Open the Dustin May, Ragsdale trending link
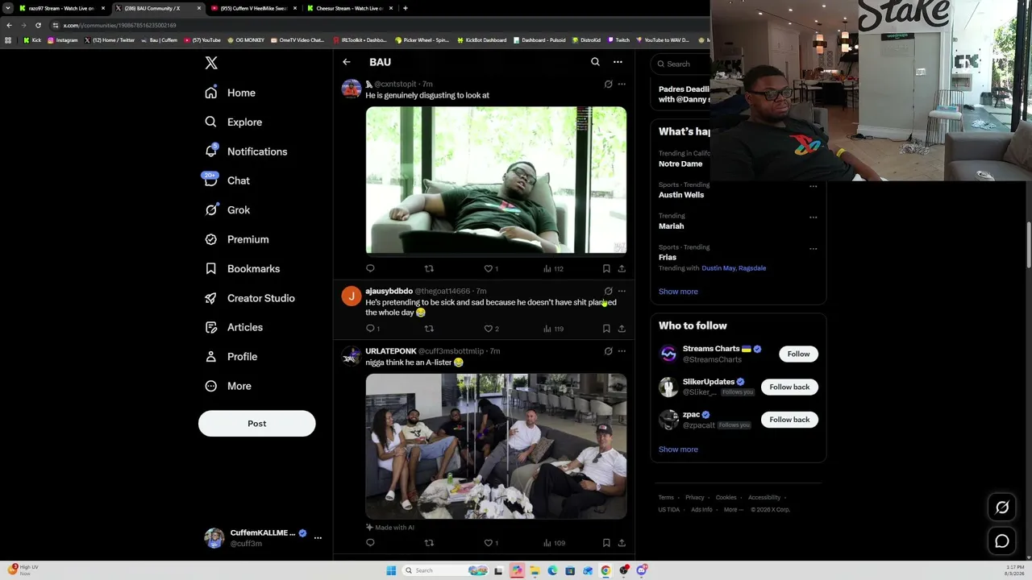Image resolution: width=1032 pixels, height=580 pixels. [x=734, y=268]
